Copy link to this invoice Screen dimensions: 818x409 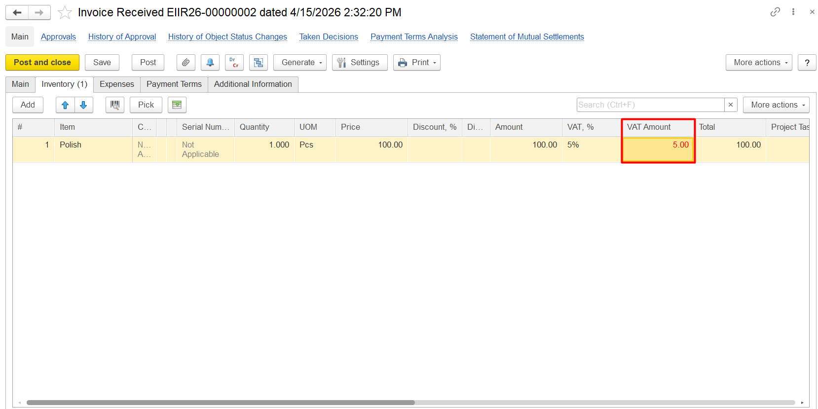(x=775, y=12)
